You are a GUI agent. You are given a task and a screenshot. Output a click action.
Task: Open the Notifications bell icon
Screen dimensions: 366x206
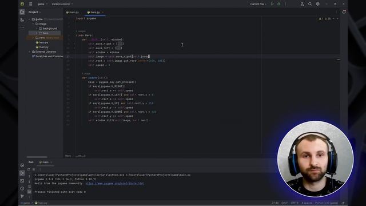point(344,12)
